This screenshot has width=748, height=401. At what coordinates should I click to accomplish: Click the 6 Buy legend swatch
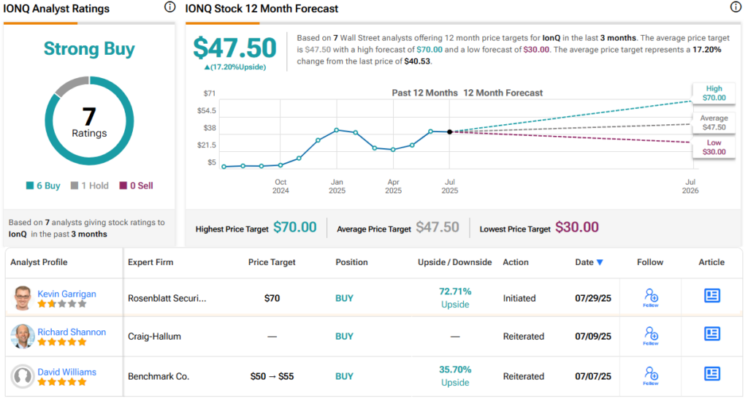(29, 186)
